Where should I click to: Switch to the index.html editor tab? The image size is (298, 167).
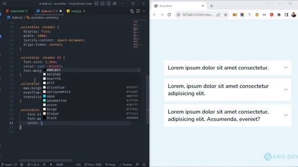(17, 11)
